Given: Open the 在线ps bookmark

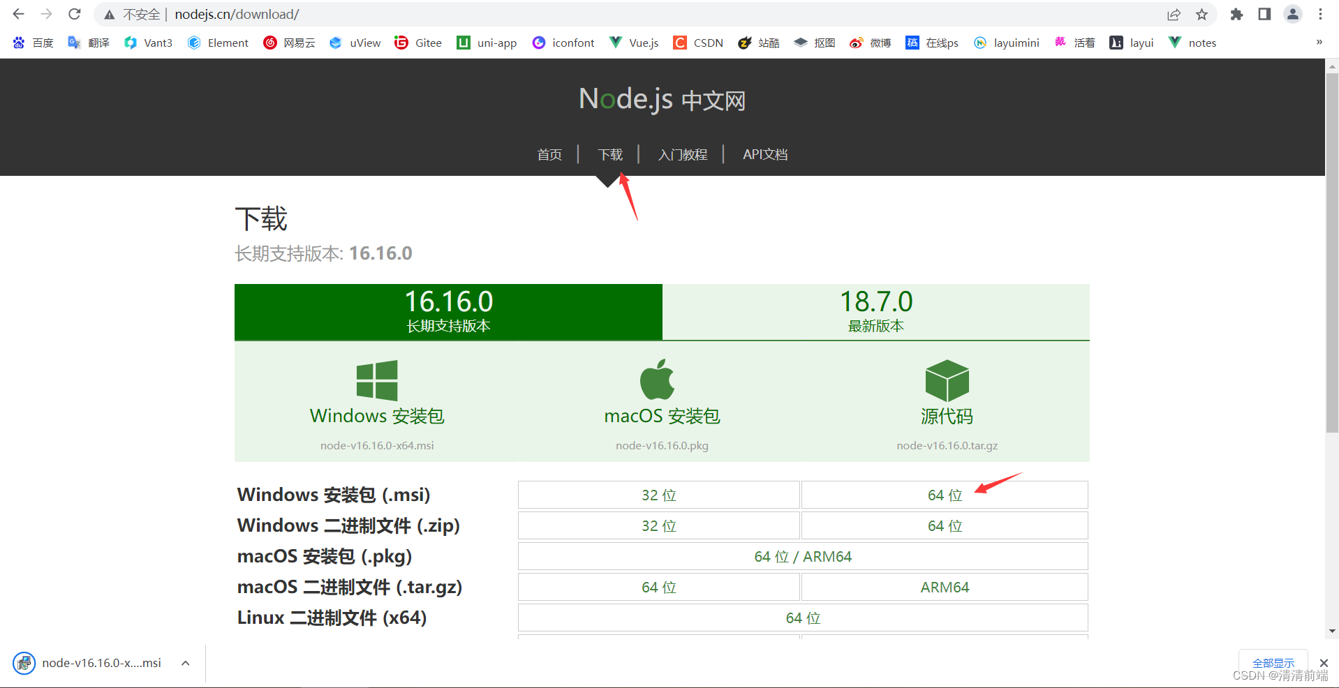Looking at the screenshot, I should coord(932,43).
